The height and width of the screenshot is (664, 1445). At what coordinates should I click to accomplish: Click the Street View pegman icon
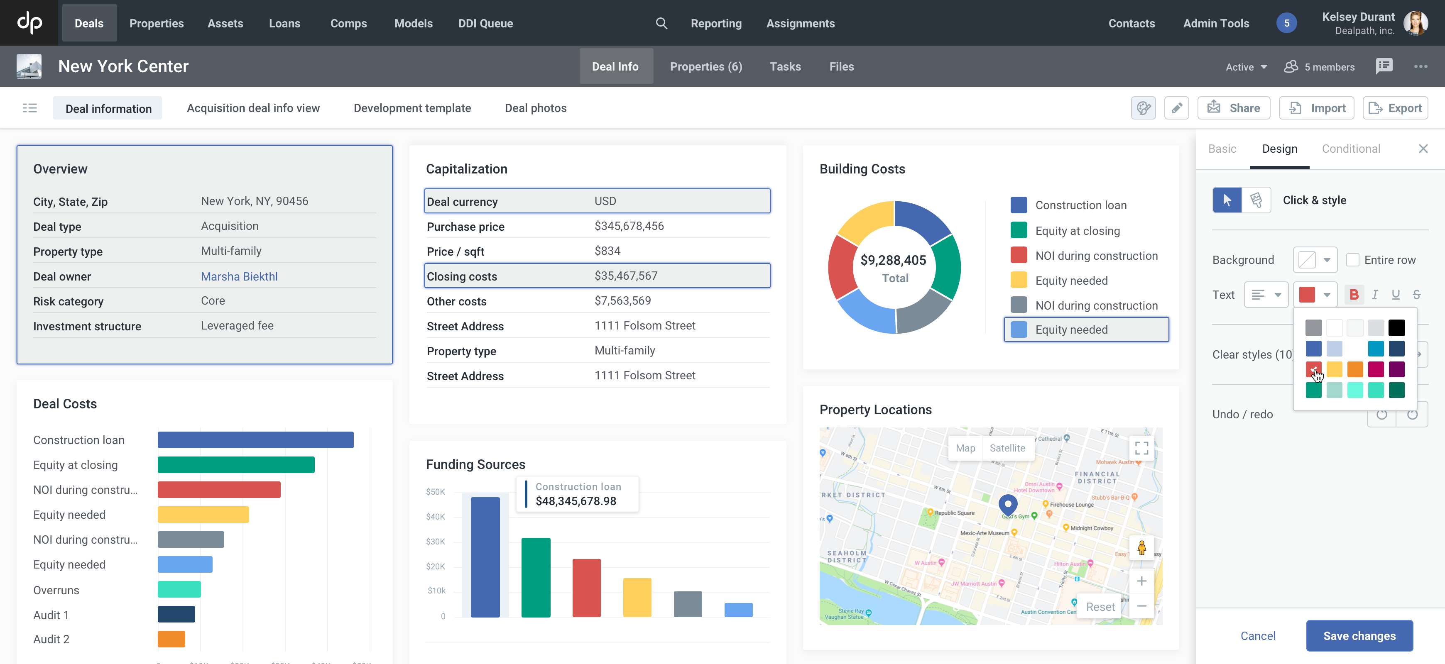point(1141,548)
